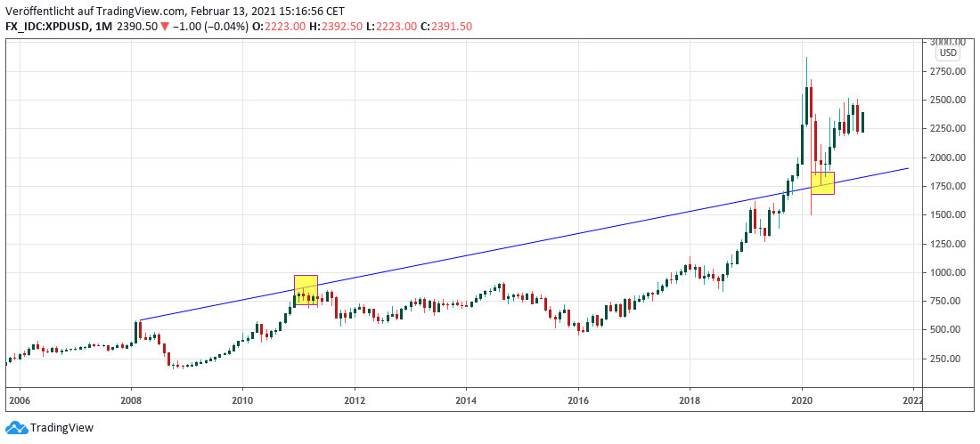Select the 2006 label on time axis
The height and width of the screenshot is (444, 980).
[19, 400]
